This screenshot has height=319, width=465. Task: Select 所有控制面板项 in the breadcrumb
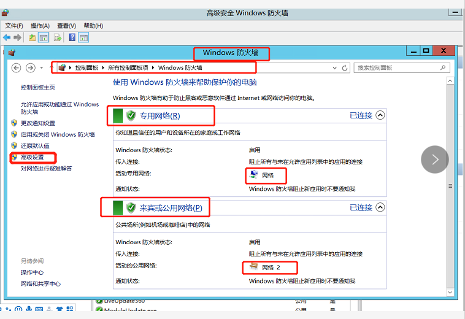(128, 67)
